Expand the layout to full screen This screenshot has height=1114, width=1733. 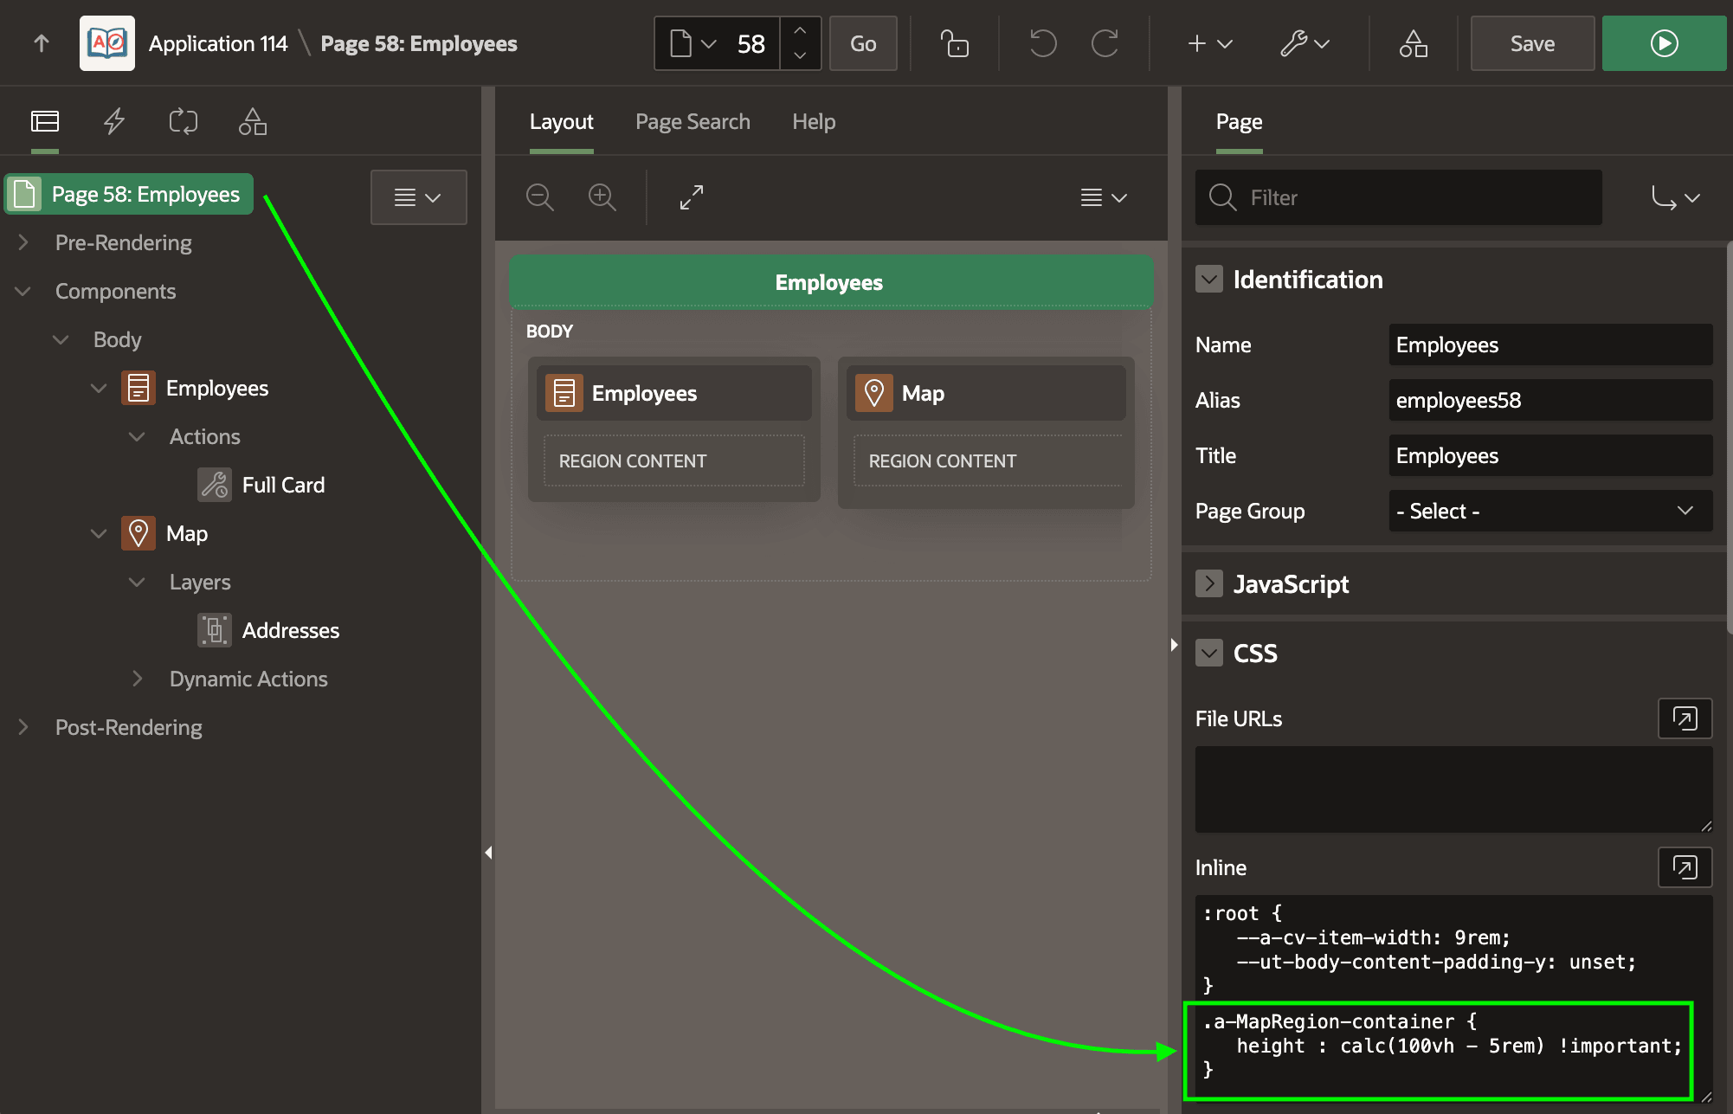click(x=691, y=197)
